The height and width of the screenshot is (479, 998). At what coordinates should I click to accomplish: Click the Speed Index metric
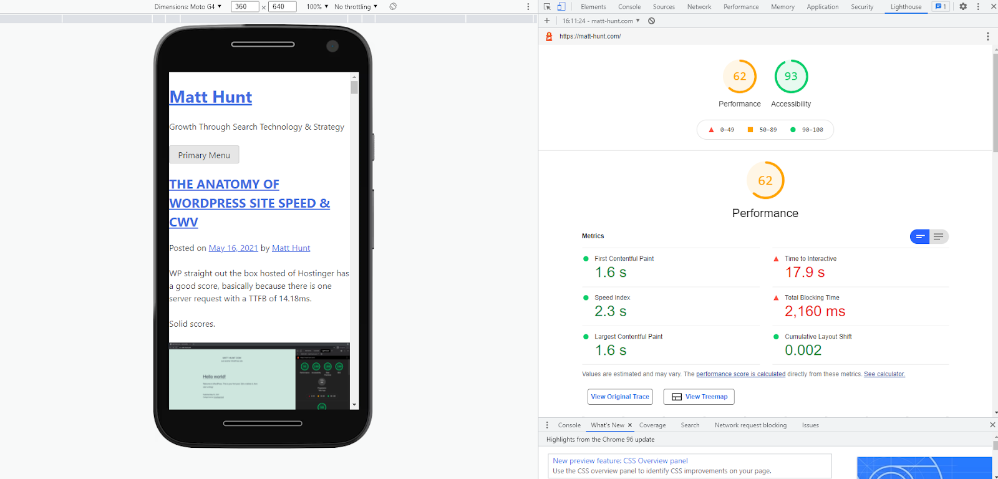(x=671, y=306)
